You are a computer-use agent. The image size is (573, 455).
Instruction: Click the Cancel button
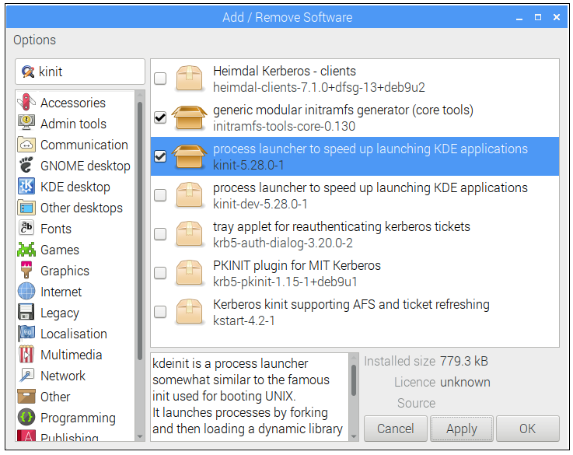click(x=396, y=429)
